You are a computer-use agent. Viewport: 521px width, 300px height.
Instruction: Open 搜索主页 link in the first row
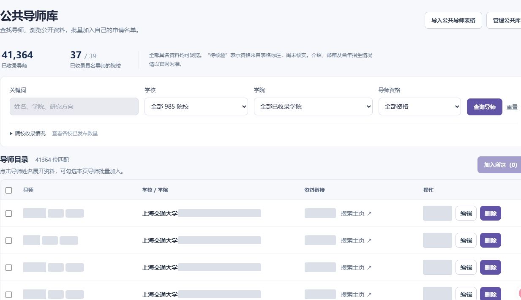(x=356, y=213)
